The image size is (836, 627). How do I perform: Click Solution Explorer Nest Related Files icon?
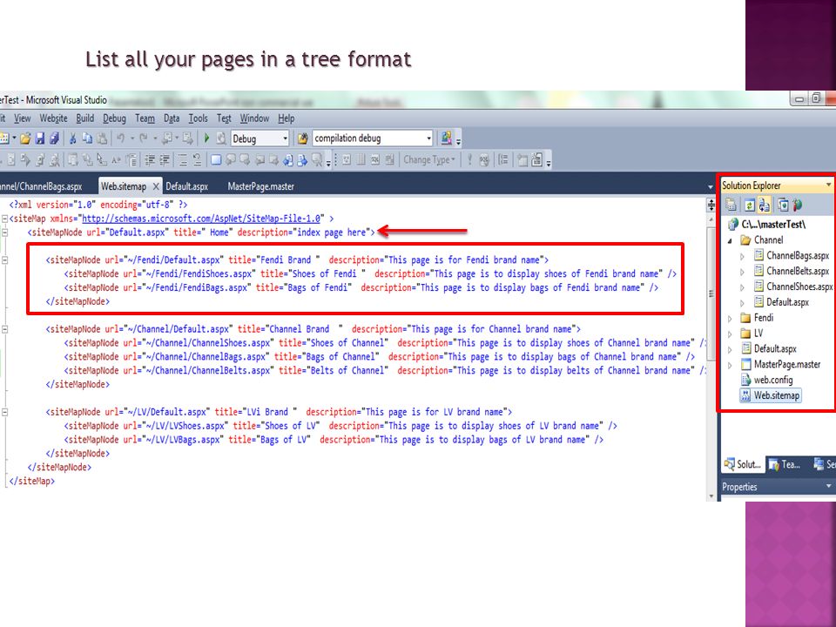point(764,205)
